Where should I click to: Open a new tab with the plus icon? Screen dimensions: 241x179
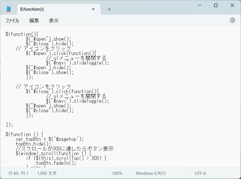click(109, 9)
